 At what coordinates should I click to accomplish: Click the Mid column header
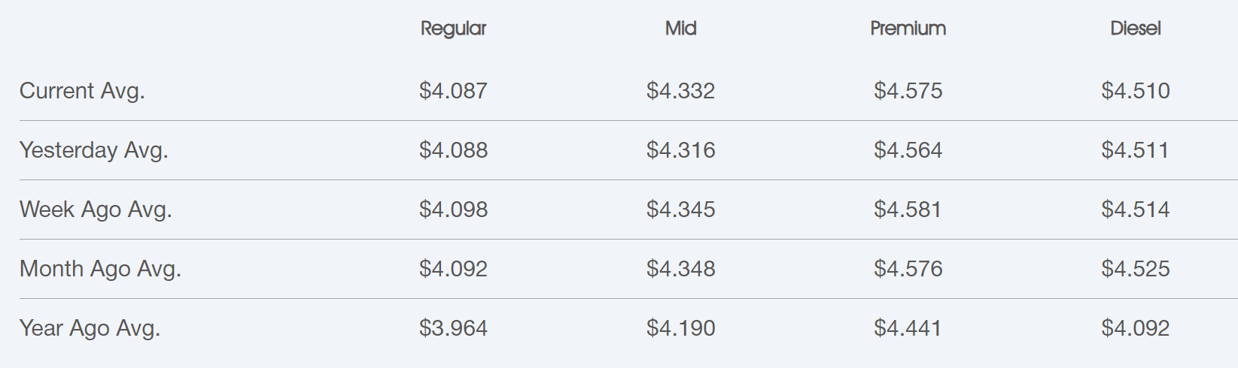pyautogui.click(x=680, y=29)
